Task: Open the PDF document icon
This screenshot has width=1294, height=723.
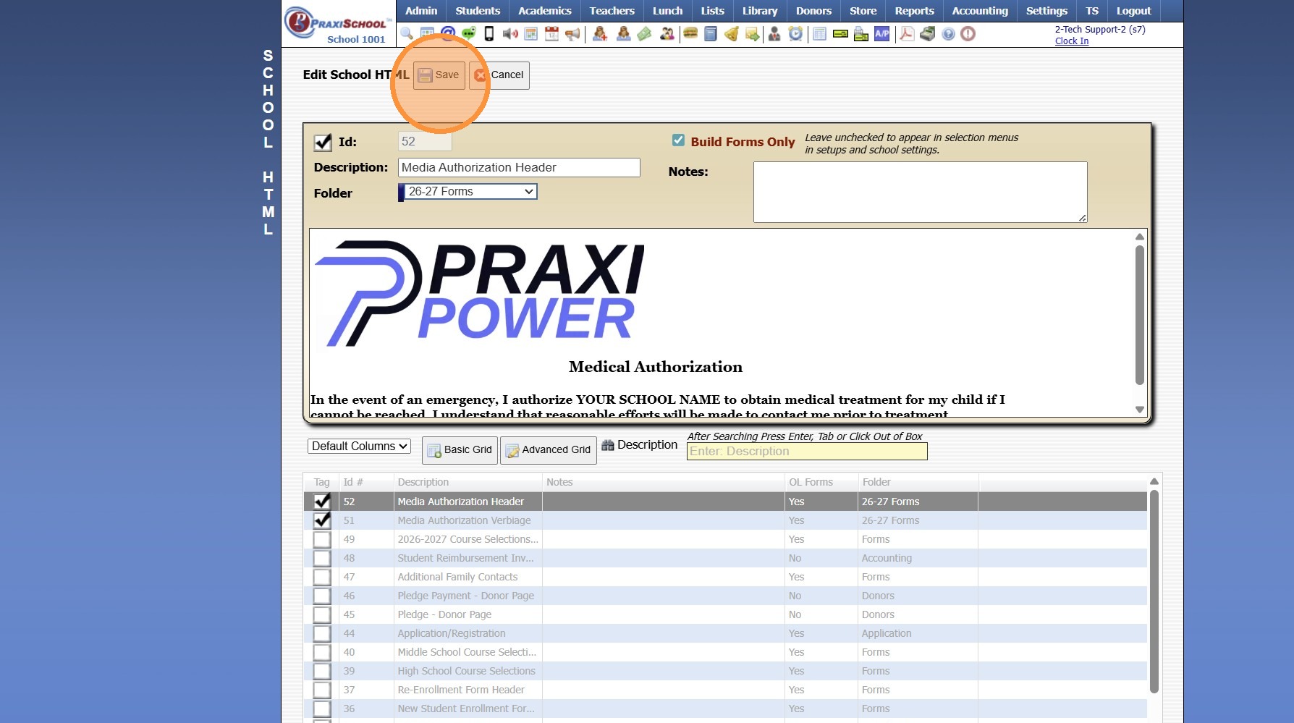Action: pos(906,34)
